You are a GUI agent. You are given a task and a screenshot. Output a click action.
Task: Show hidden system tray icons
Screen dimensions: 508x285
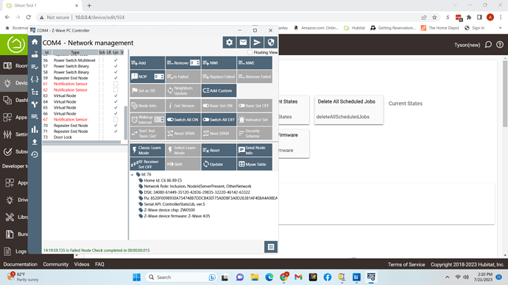[x=447, y=277]
